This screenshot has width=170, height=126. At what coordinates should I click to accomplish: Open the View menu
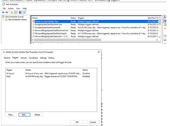coord(18,8)
